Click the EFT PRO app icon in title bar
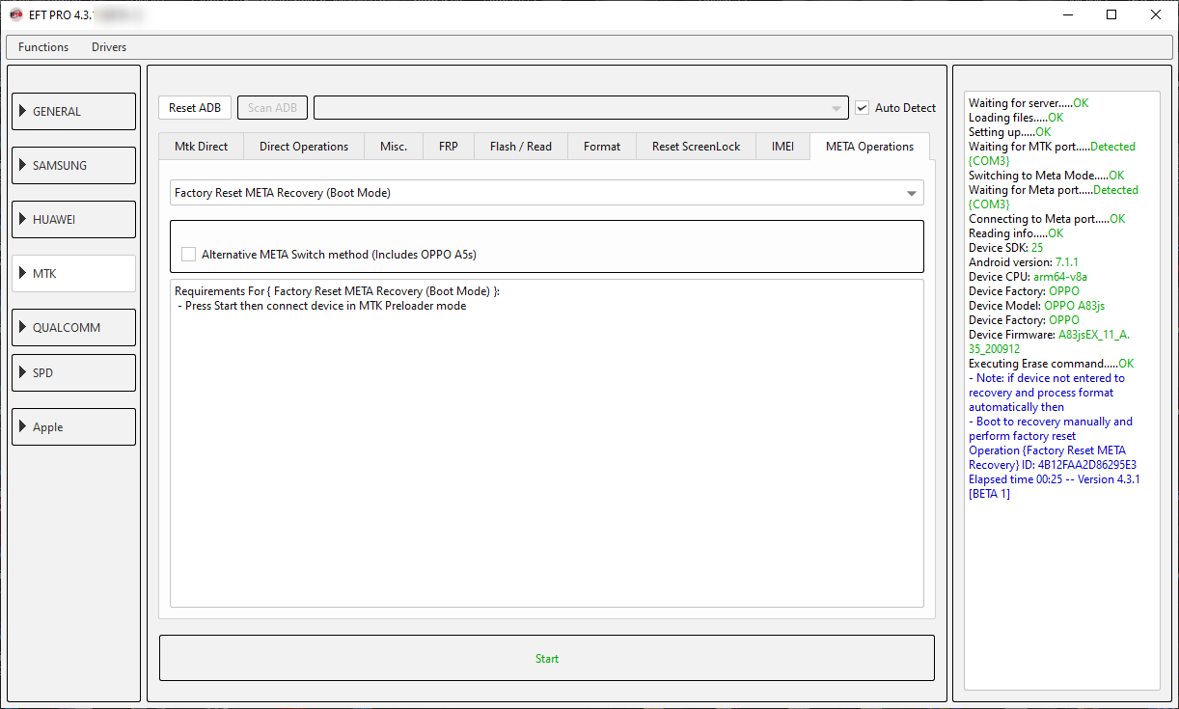The image size is (1179, 709). [15, 15]
